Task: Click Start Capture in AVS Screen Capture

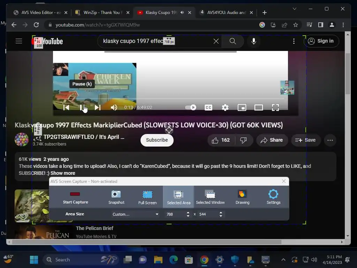Action: 75,198
